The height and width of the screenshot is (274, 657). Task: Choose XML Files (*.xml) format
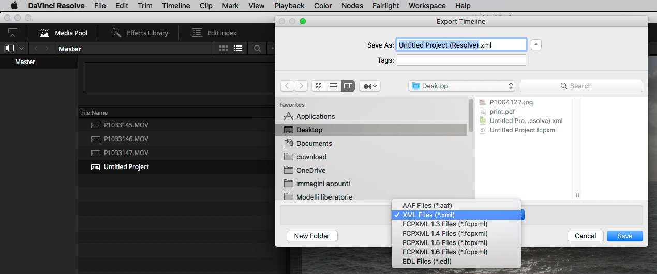coord(456,215)
